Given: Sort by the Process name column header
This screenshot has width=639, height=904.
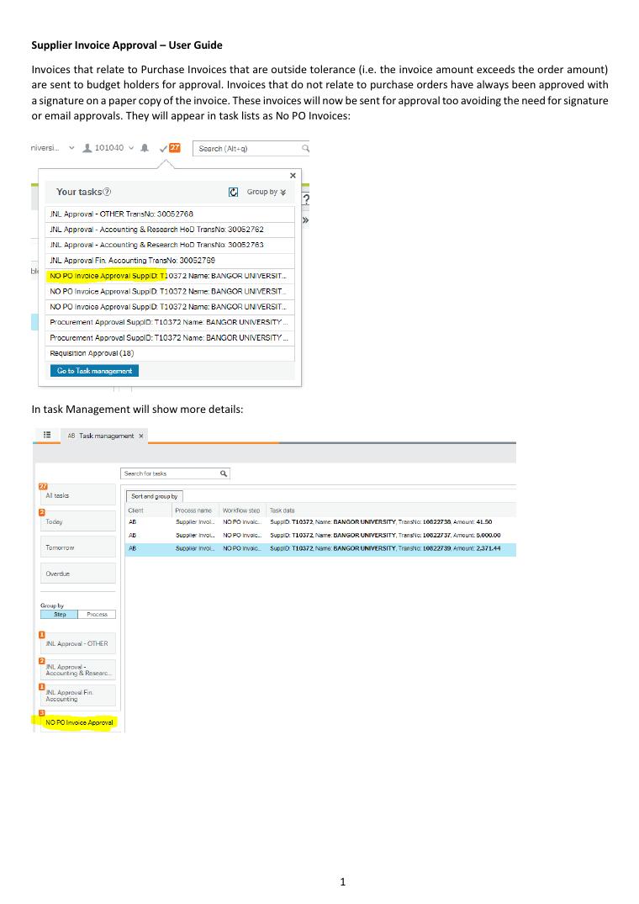Looking at the screenshot, I should tap(193, 510).
